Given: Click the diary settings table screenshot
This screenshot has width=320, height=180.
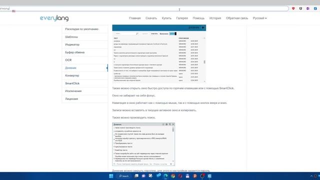Looking at the screenshot, I should (159, 53).
